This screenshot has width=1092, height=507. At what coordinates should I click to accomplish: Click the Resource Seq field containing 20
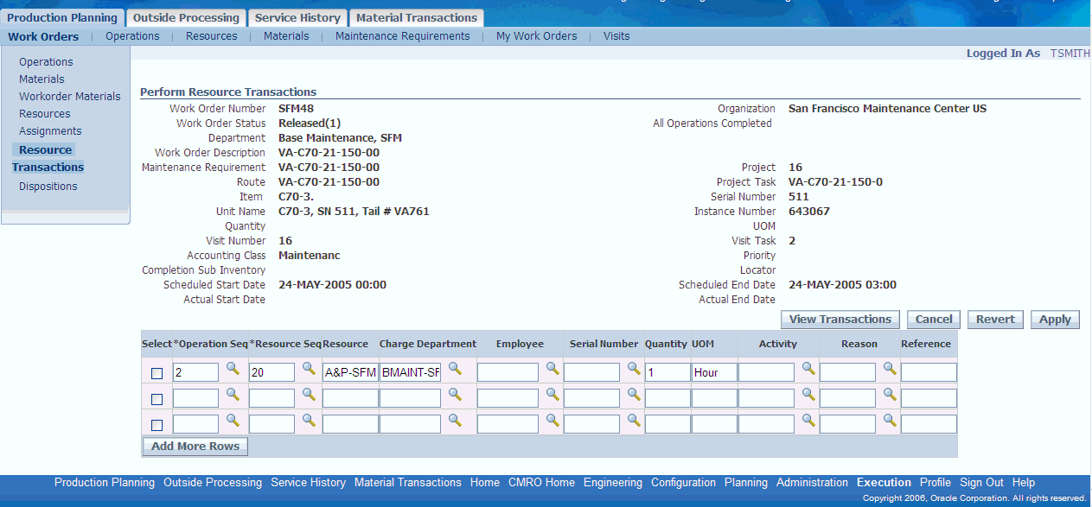coord(271,372)
